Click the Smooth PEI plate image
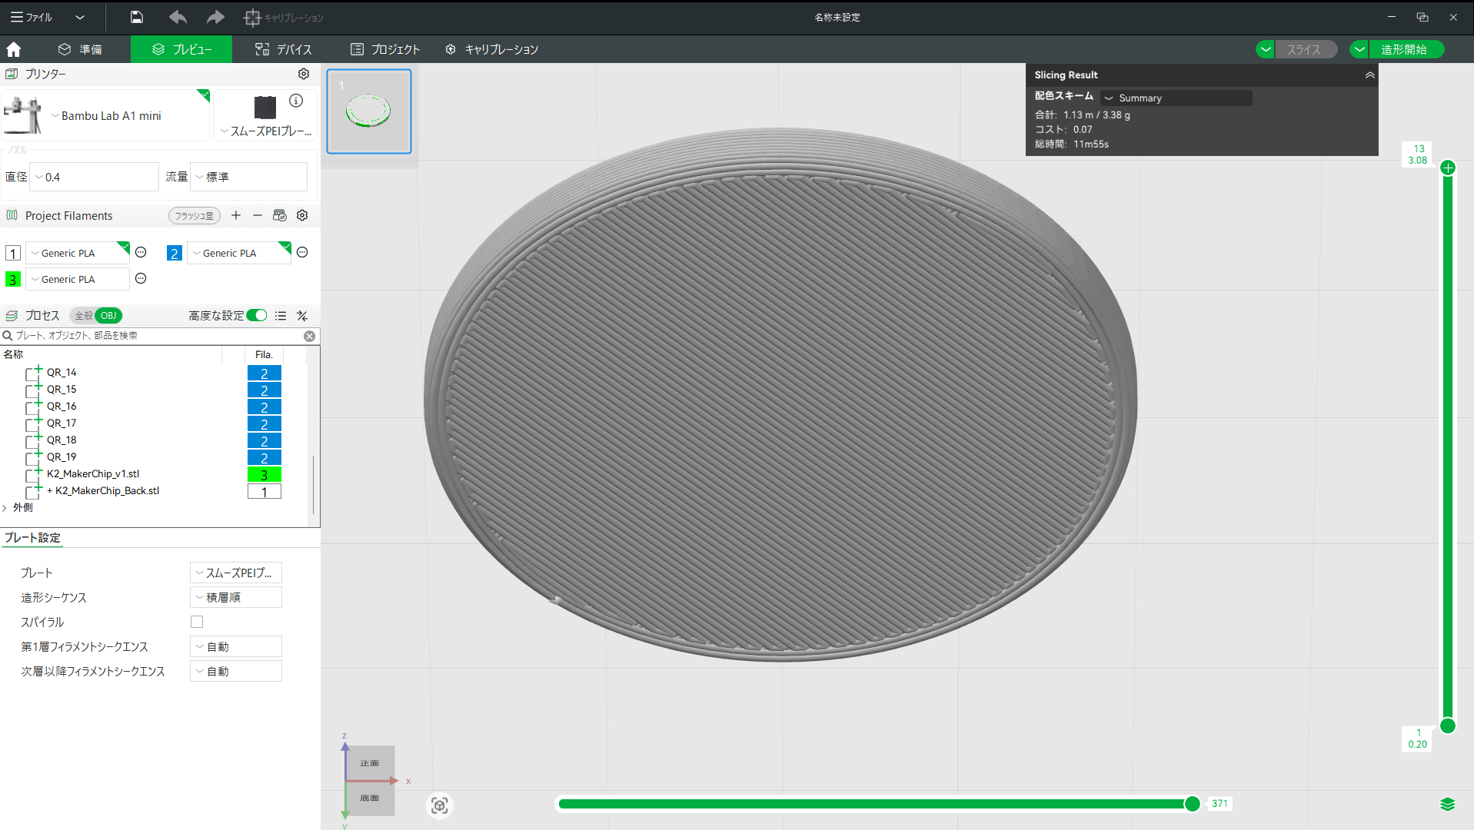 click(265, 107)
